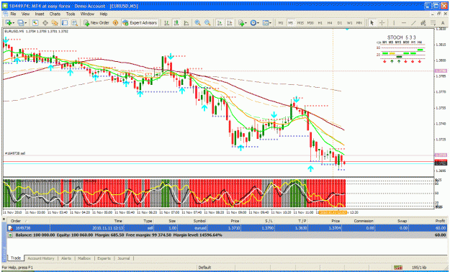Close the Terminal panel with X
The height and width of the screenshot is (272, 450).
tap(4, 219)
